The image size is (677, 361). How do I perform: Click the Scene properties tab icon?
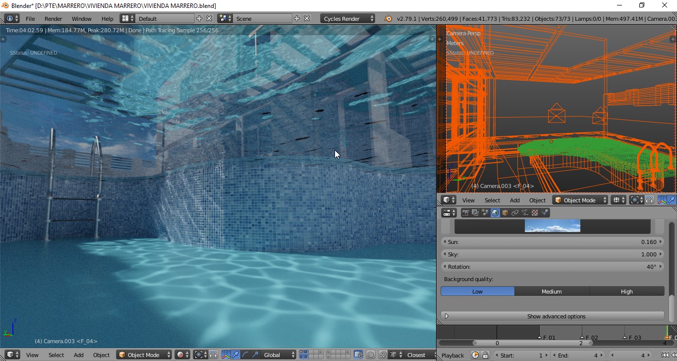(485, 213)
